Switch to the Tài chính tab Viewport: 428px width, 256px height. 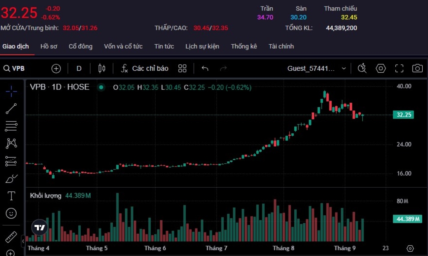pos(281,46)
